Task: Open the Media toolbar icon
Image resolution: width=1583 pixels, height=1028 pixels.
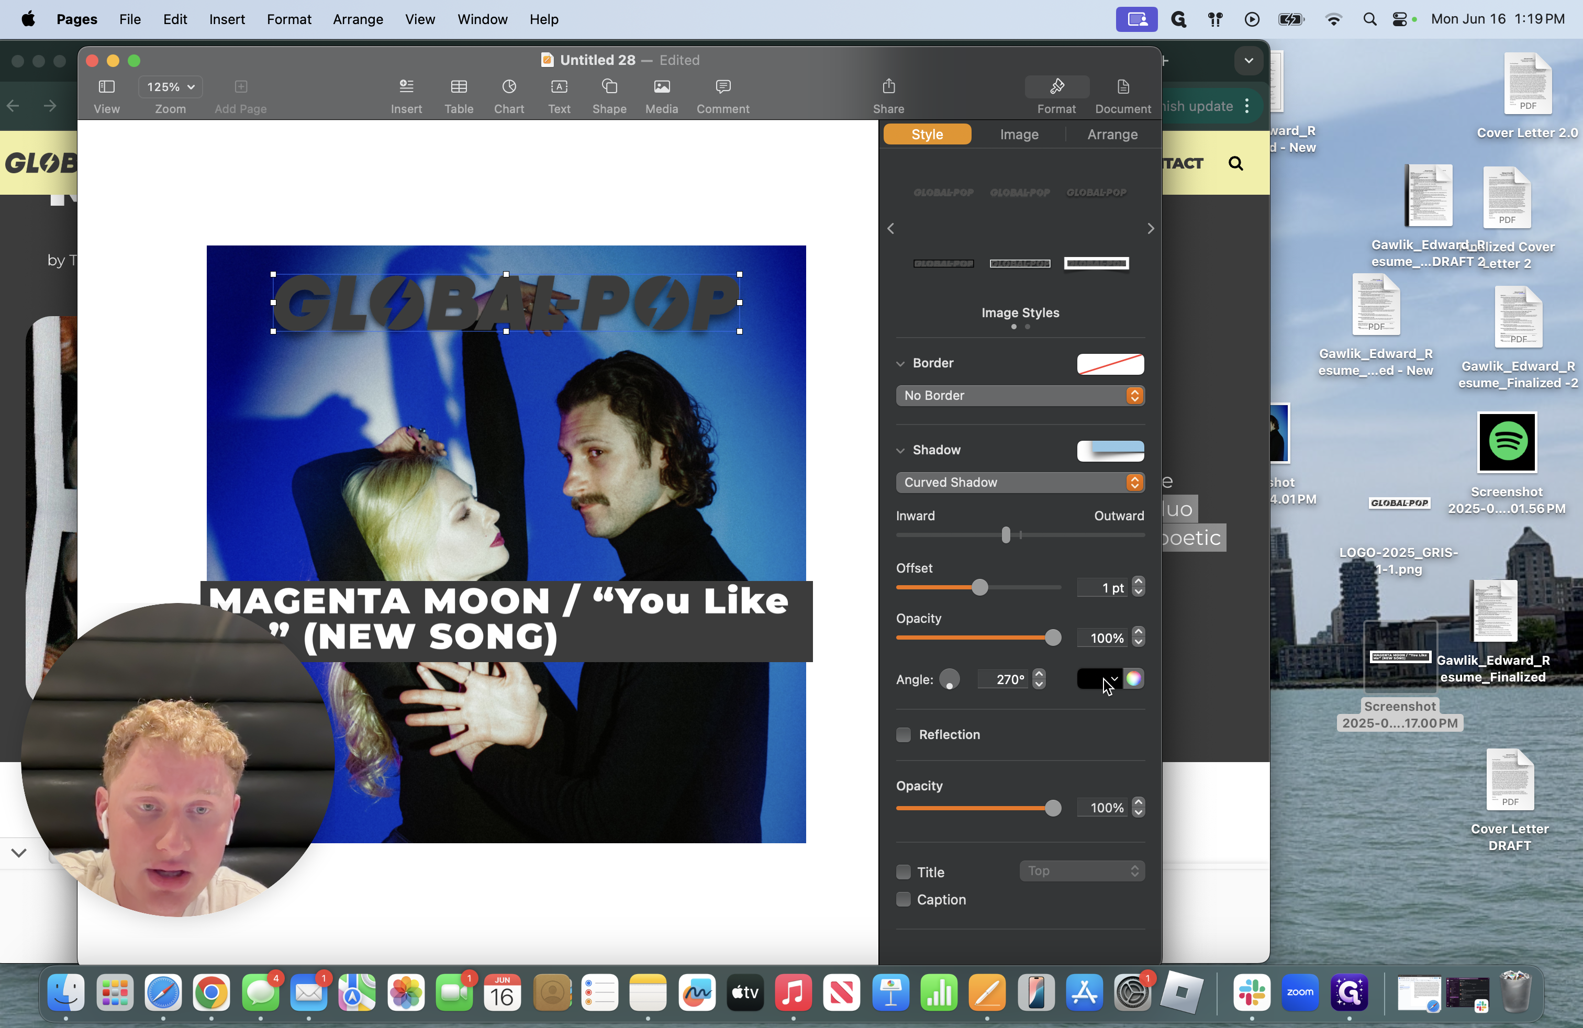Action: pos(661,86)
